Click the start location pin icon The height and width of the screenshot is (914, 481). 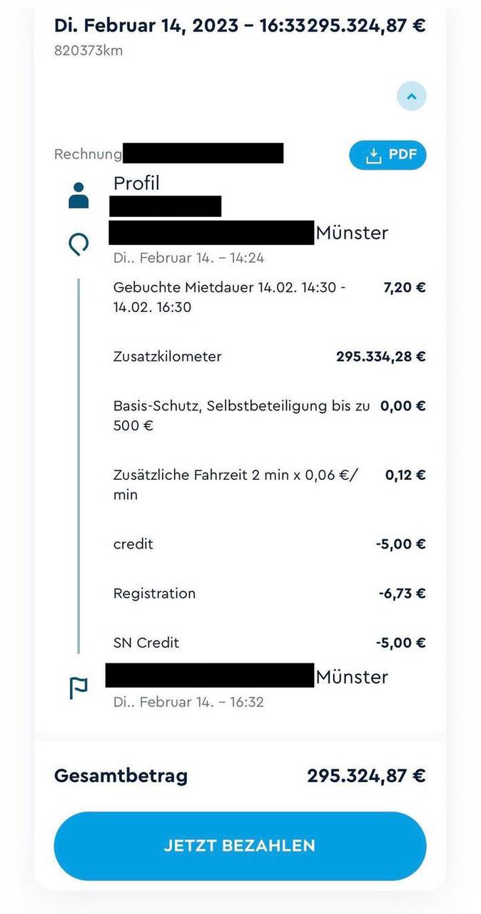pos(79,245)
